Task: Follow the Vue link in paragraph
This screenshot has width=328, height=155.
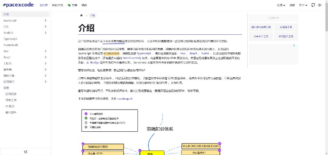Action: [183, 54]
